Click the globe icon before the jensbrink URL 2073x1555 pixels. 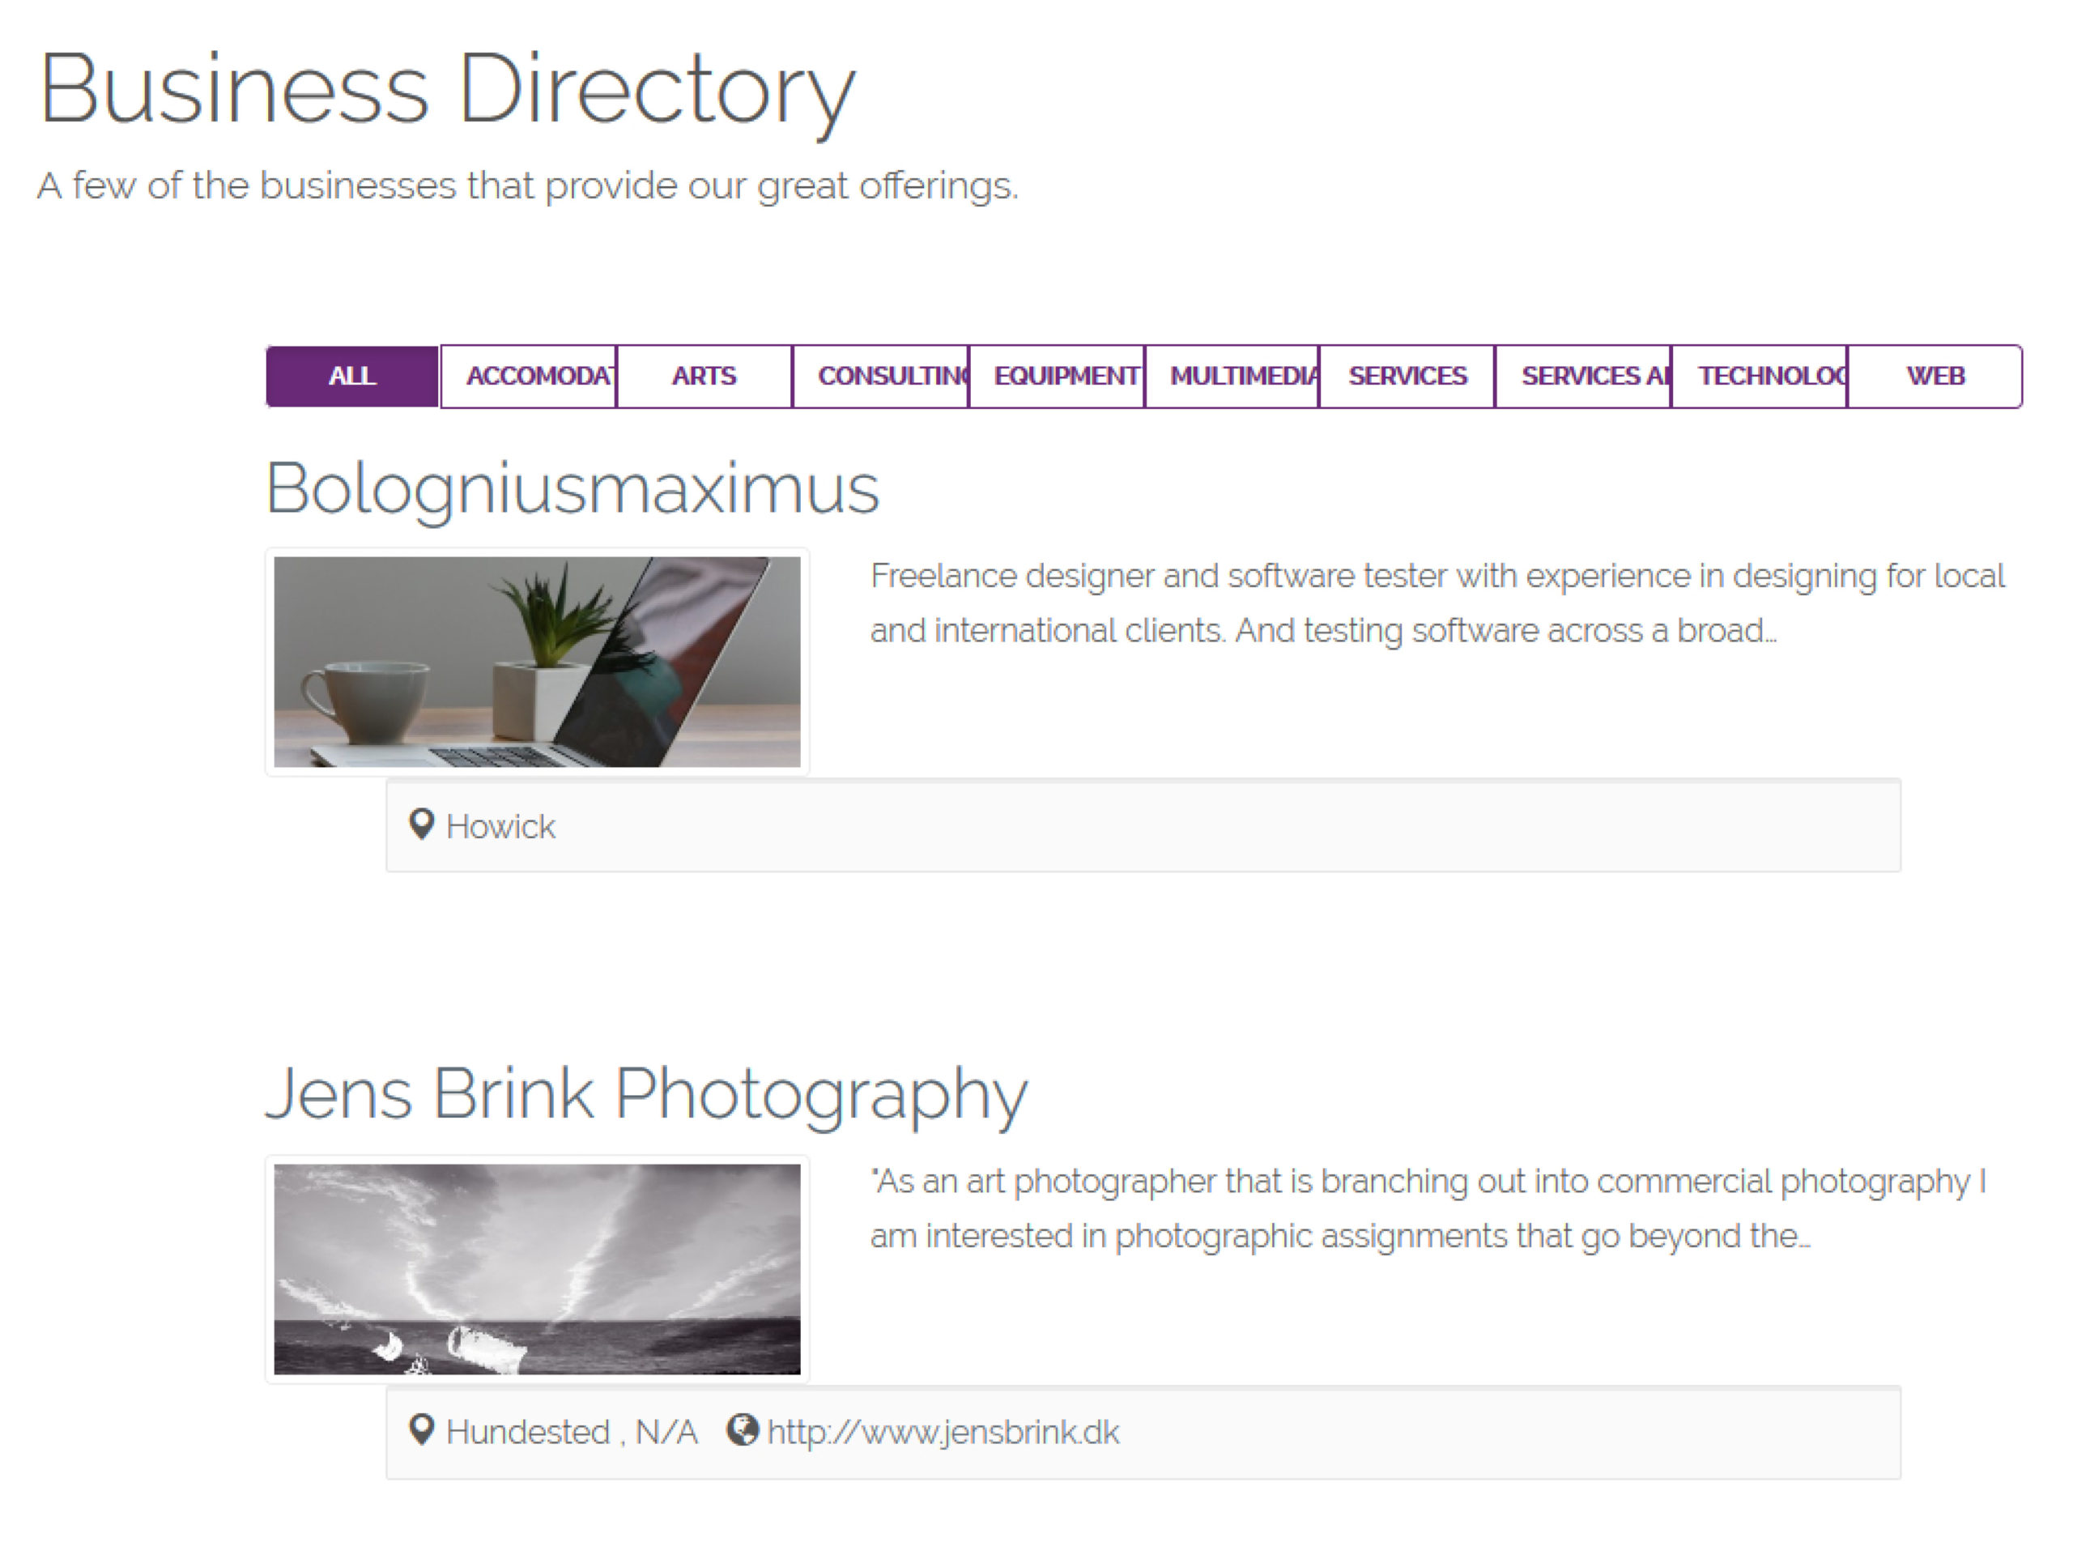[x=743, y=1430]
